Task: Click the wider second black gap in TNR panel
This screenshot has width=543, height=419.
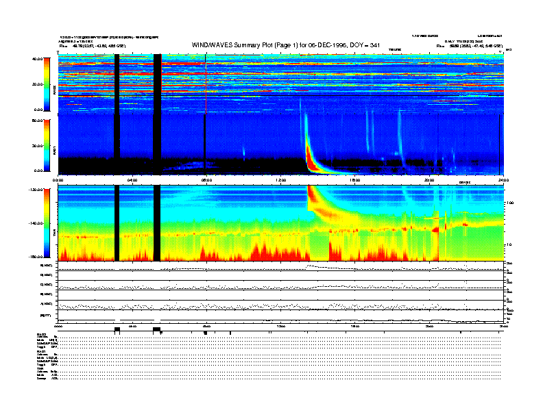Action: (x=157, y=223)
